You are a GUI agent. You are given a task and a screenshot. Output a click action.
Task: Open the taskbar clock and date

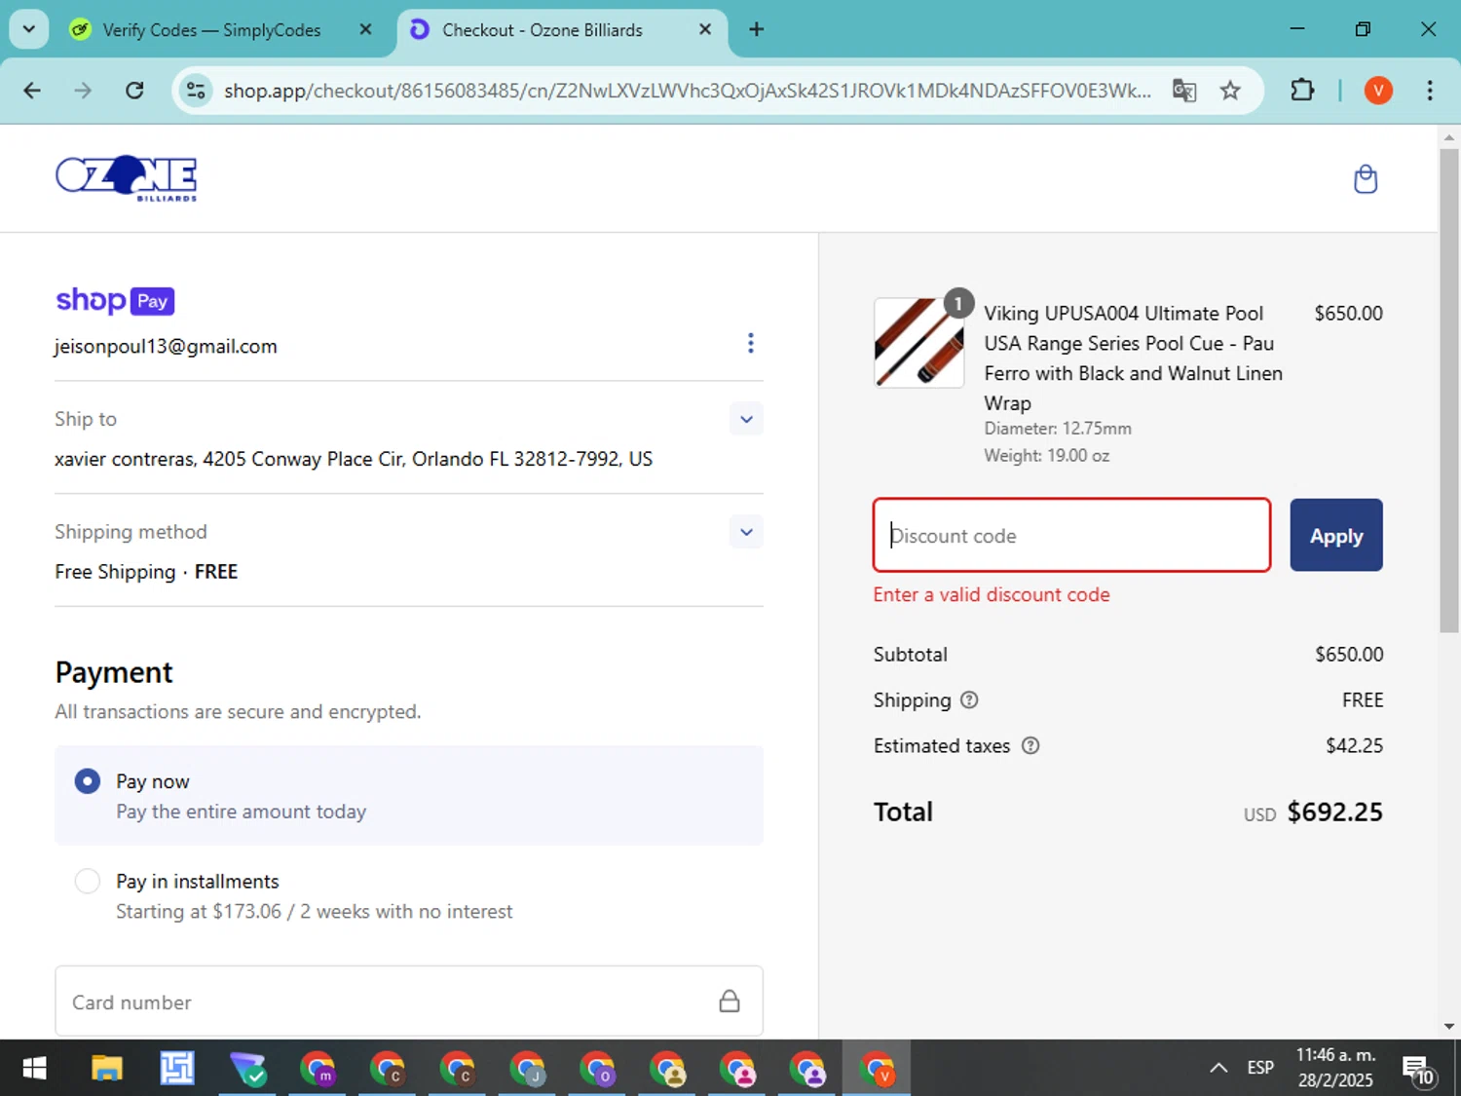1335,1068
